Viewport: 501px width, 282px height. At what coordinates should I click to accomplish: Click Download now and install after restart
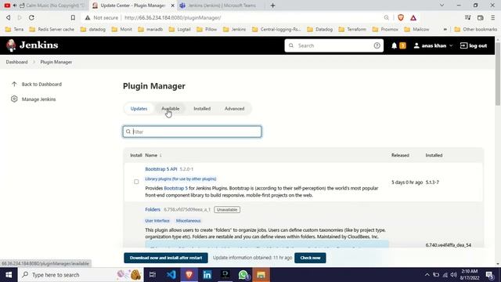166,258
